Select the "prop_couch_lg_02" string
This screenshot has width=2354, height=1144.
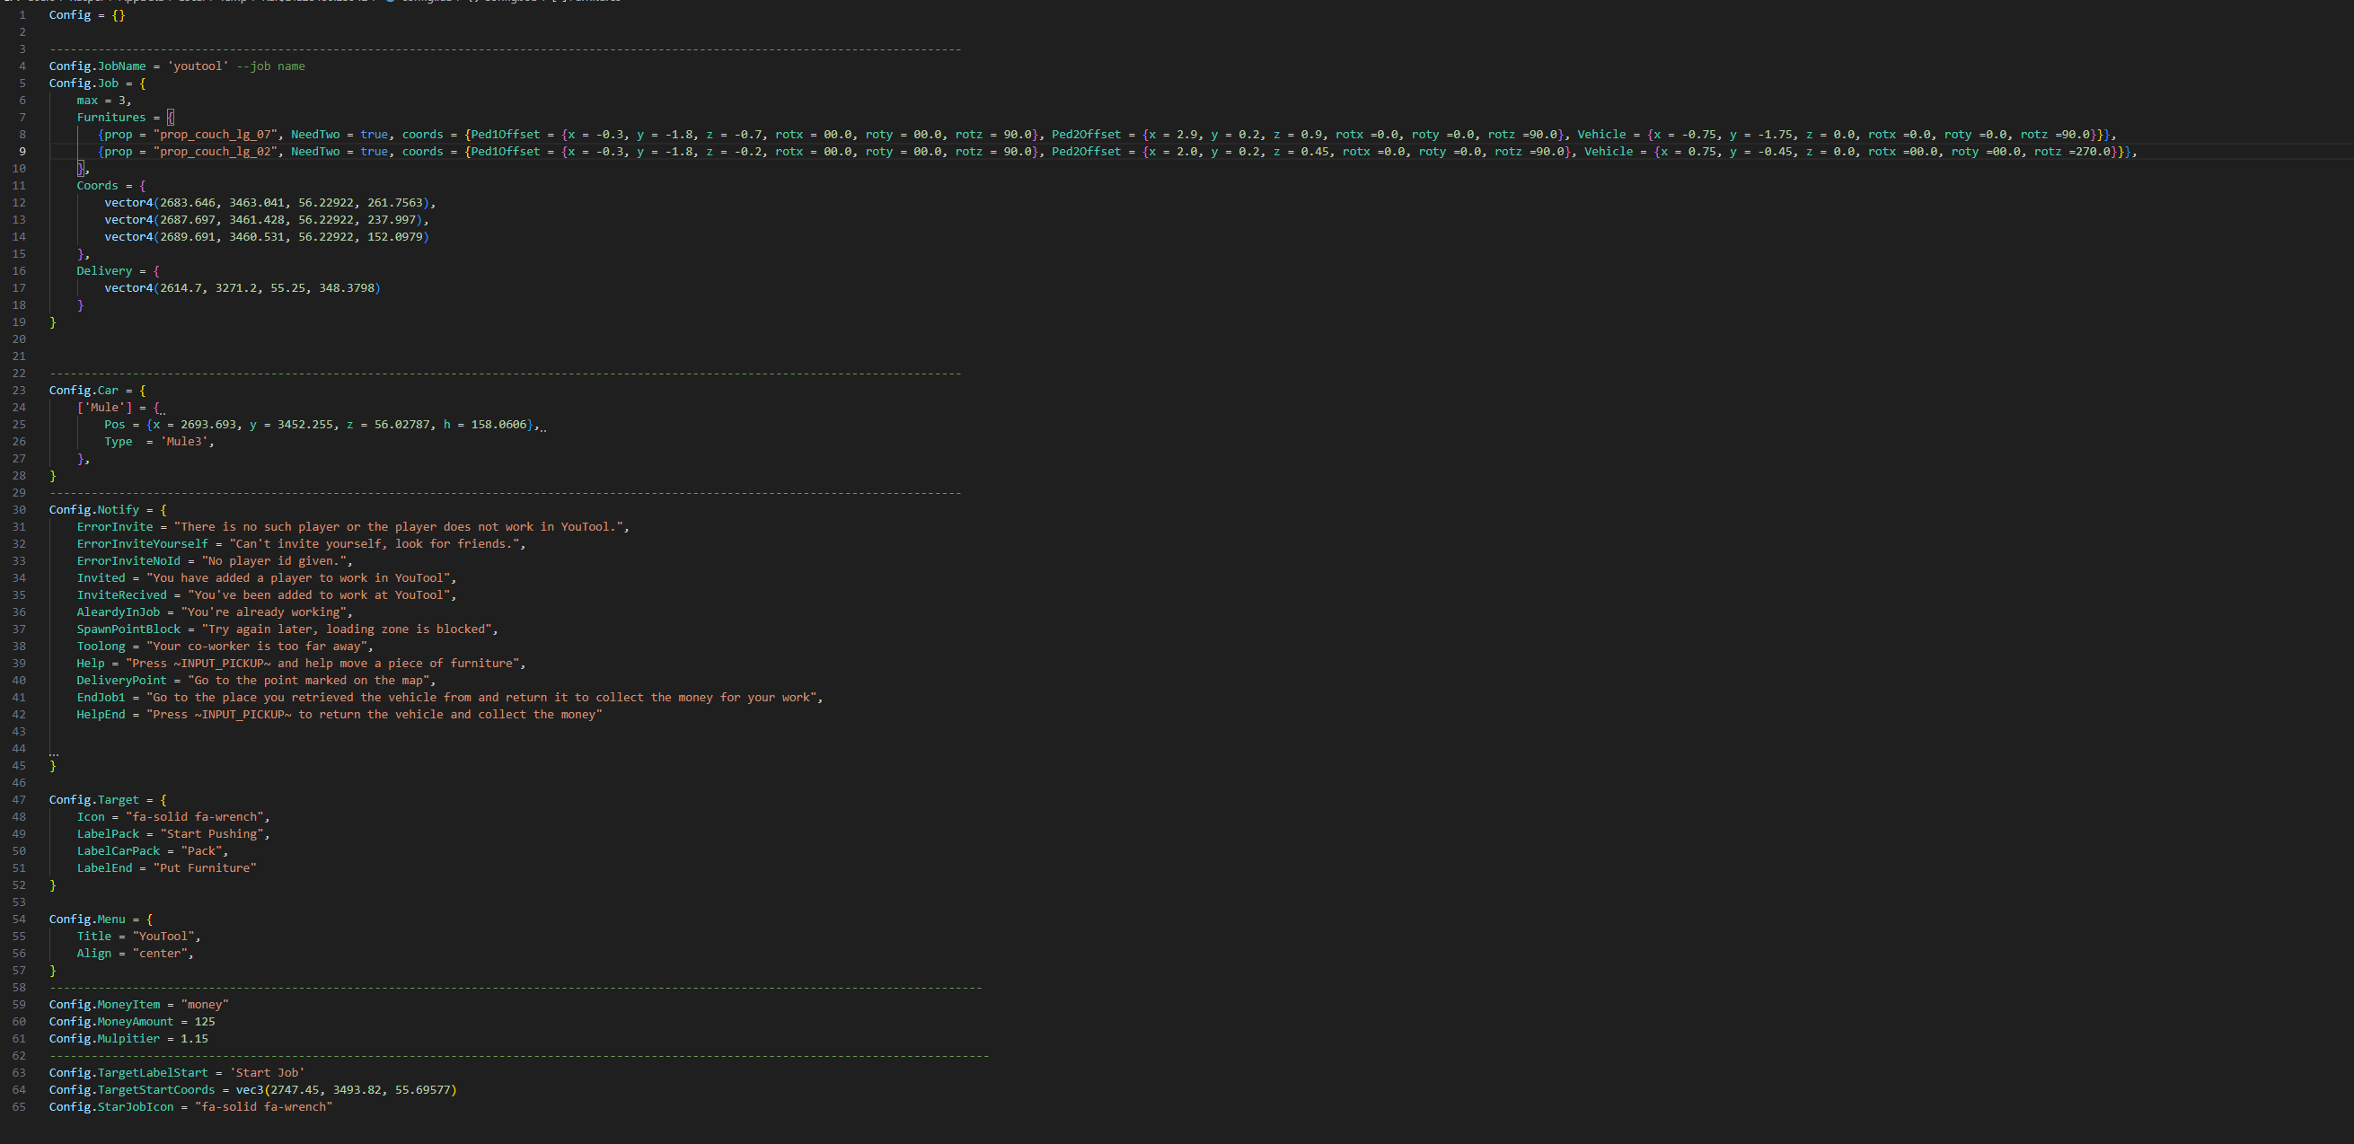coord(215,152)
